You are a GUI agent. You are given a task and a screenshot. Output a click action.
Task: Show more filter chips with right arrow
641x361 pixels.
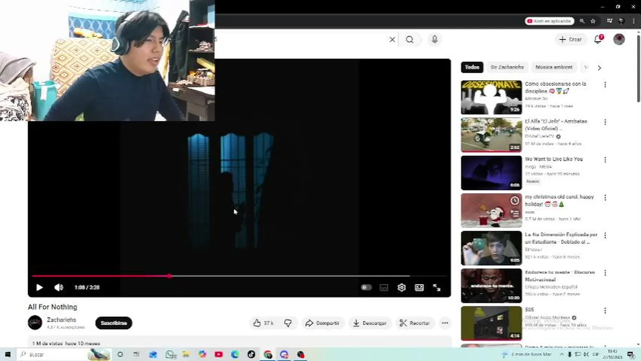tap(599, 67)
